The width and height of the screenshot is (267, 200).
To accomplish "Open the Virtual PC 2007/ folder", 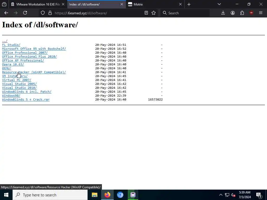I will click(16, 80).
